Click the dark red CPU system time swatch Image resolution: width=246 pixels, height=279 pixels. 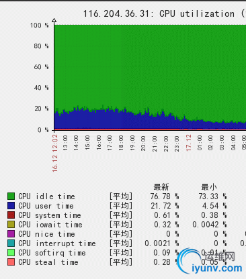pyautogui.click(x=11, y=215)
